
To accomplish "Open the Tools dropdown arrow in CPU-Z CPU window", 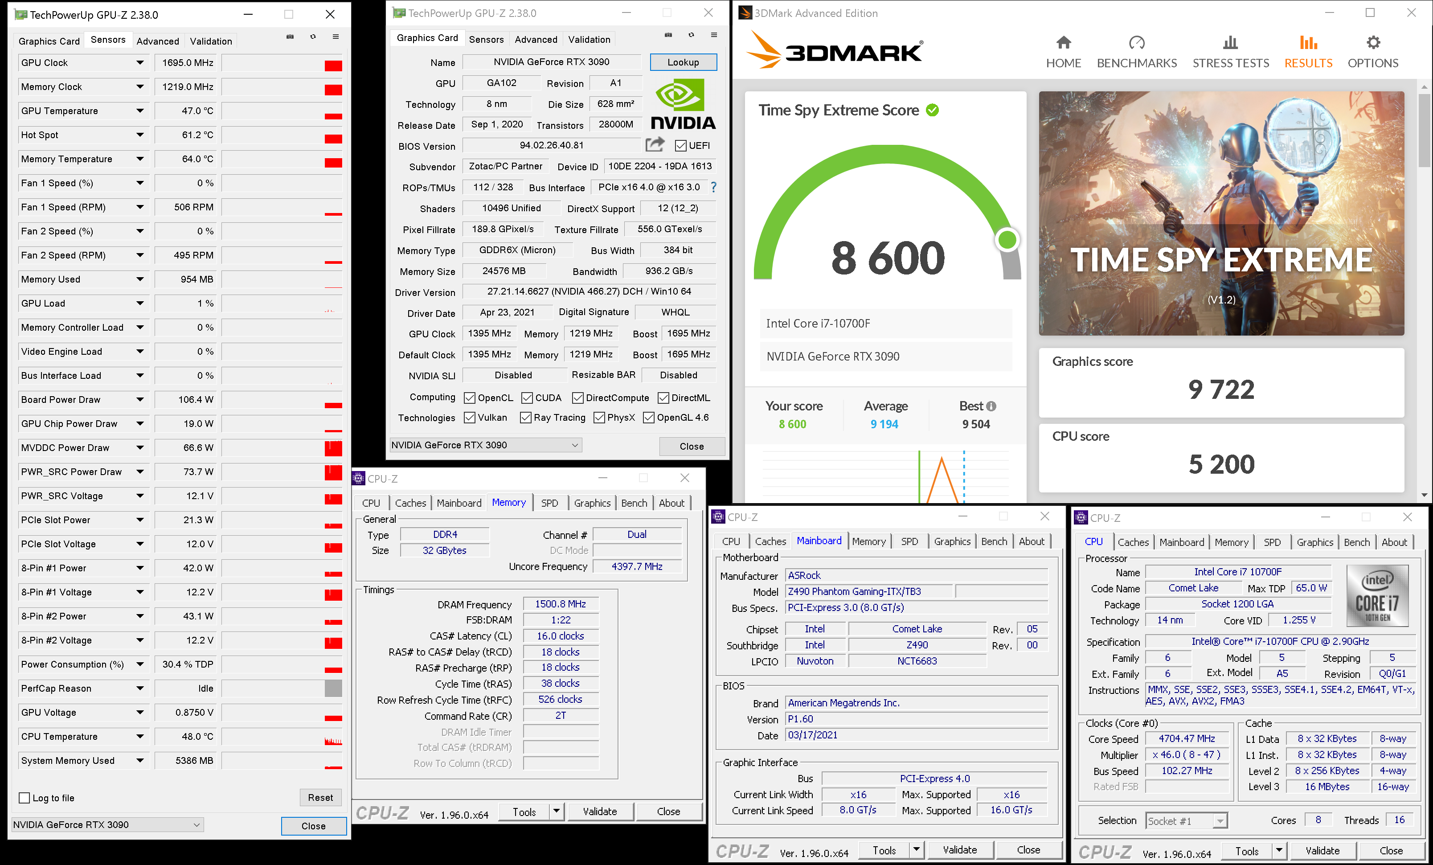I will (1279, 850).
